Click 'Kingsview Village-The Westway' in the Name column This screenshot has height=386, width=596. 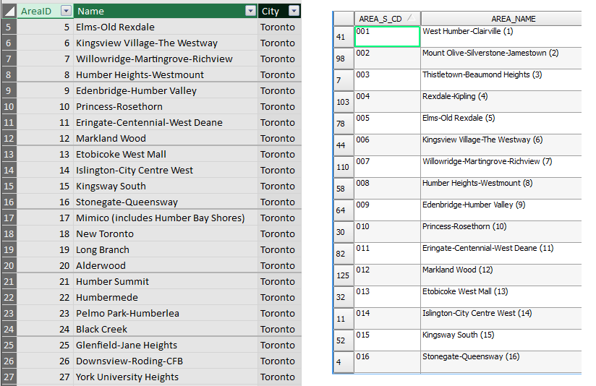(166, 43)
